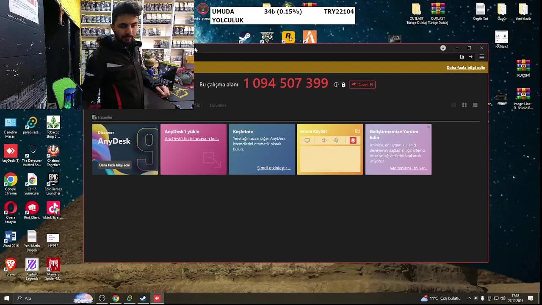Viewport: 542px width, 305px height.
Task: Open the Discover AnyDesk 9 card
Action: click(125, 149)
